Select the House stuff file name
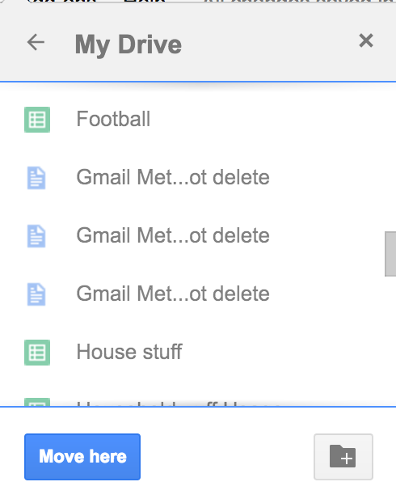The height and width of the screenshot is (503, 396). [129, 352]
